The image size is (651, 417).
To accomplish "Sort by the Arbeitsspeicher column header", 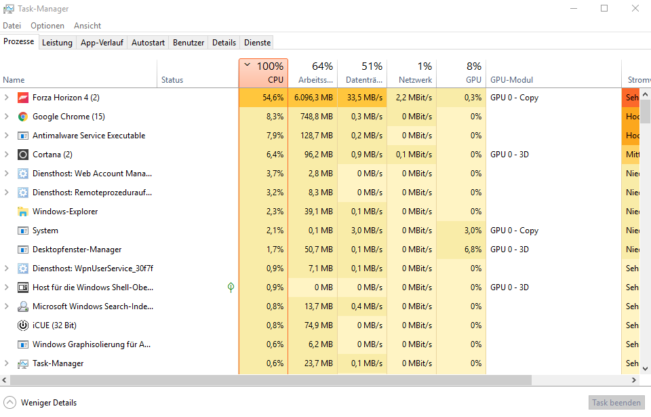I will point(313,73).
